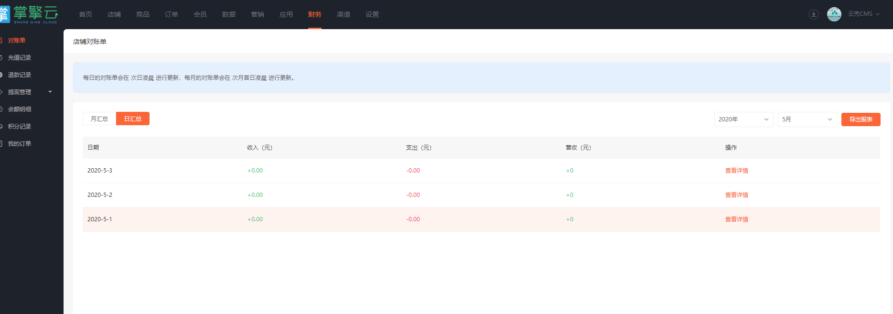
Task: Open the 应用 top menu
Action: pos(286,14)
